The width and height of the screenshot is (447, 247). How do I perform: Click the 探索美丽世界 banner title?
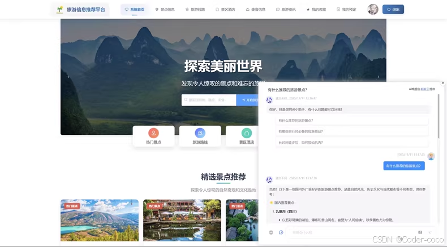[x=223, y=66]
